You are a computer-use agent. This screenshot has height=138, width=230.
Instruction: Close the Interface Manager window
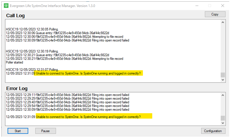[x=223, y=6]
